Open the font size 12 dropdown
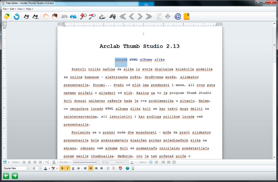This screenshot has width=278, height=182. (40, 168)
